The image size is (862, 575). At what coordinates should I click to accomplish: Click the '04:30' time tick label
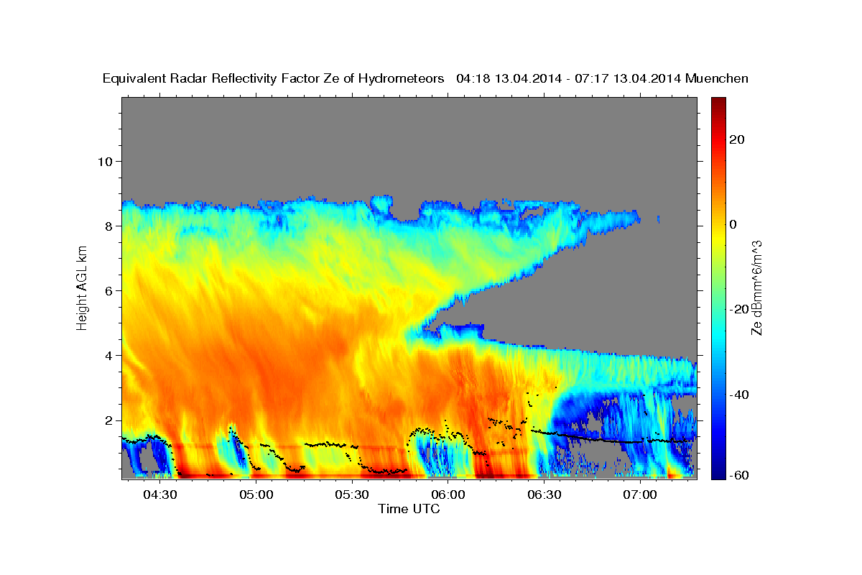(160, 495)
